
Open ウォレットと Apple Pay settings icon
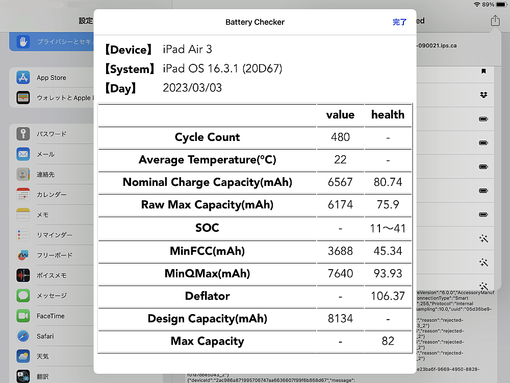(23, 98)
